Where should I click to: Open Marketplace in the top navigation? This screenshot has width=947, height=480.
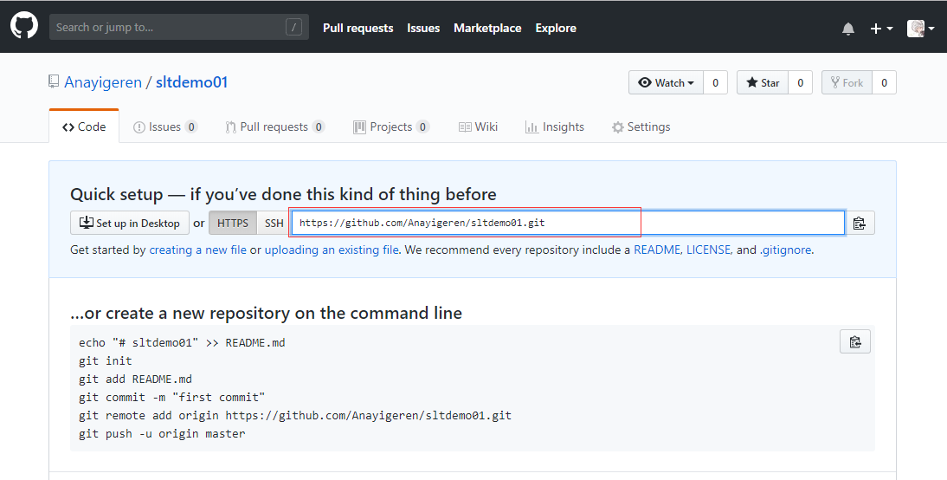pos(487,28)
